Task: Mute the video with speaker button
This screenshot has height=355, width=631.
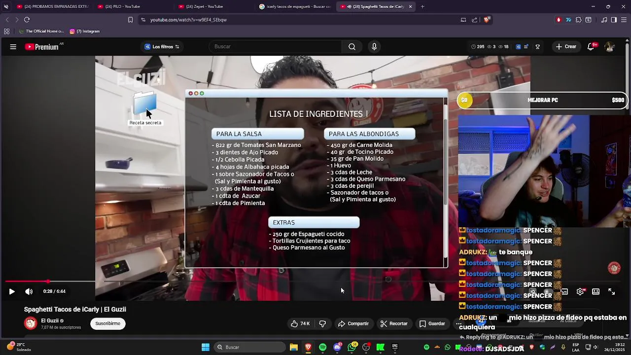Action: tap(29, 291)
